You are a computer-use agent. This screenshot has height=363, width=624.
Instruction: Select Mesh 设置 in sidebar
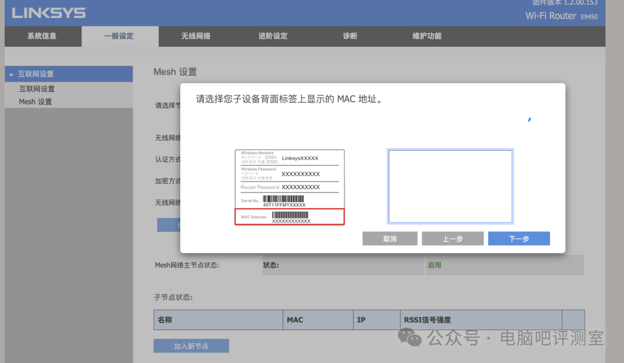pyautogui.click(x=35, y=102)
